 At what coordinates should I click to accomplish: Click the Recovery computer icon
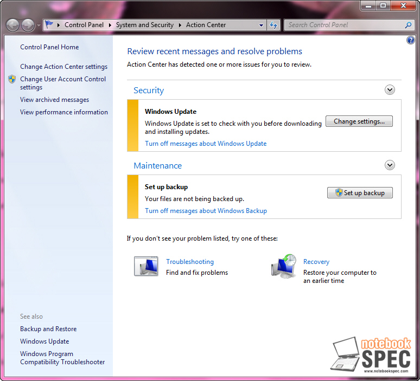coord(283,266)
